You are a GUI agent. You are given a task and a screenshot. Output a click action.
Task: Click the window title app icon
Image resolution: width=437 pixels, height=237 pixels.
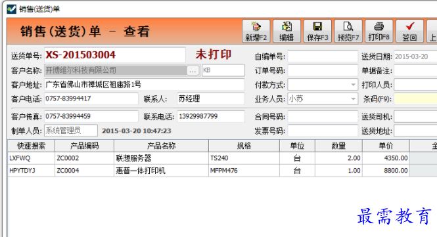point(11,9)
